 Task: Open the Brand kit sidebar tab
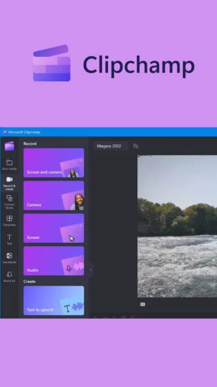(10, 277)
